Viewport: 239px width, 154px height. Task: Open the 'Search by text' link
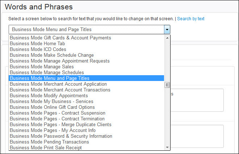pos(191,19)
